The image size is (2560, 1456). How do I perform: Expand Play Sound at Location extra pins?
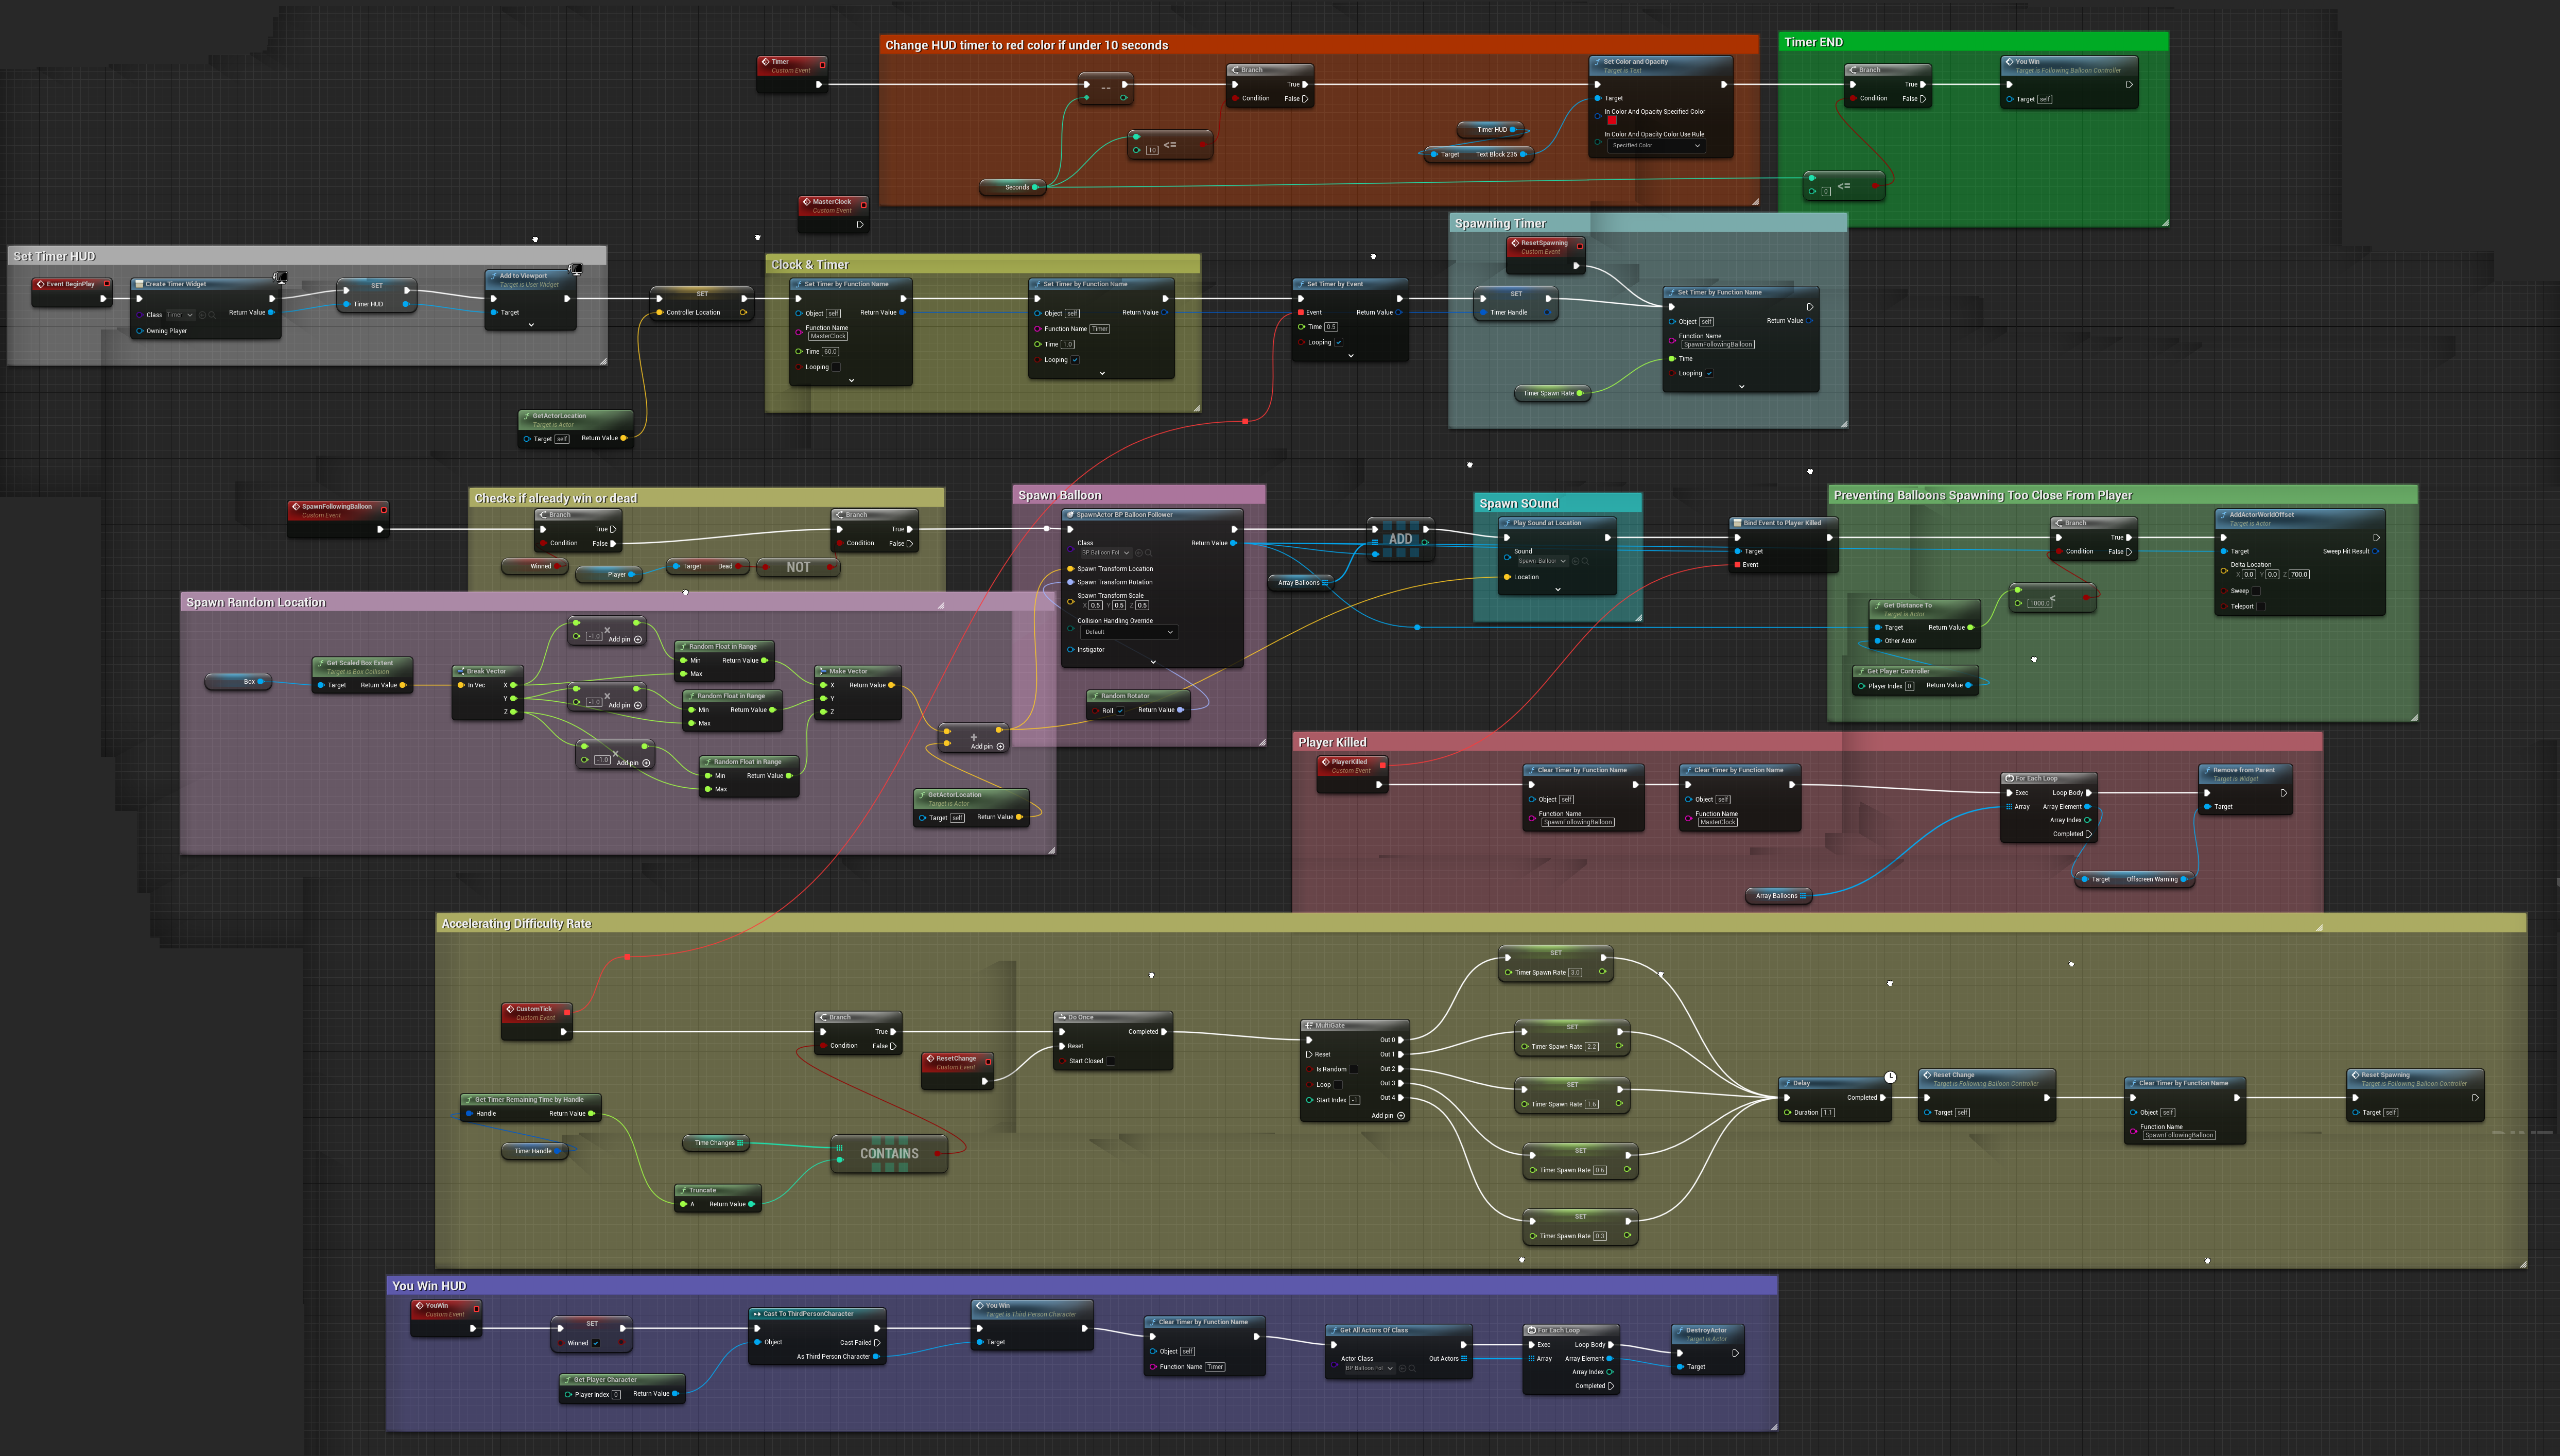[x=1558, y=590]
